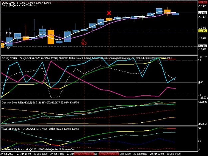The width and height of the screenshot is (208, 156).
Task: Click the 1.3465 price axis value
Action: pos(203,6)
